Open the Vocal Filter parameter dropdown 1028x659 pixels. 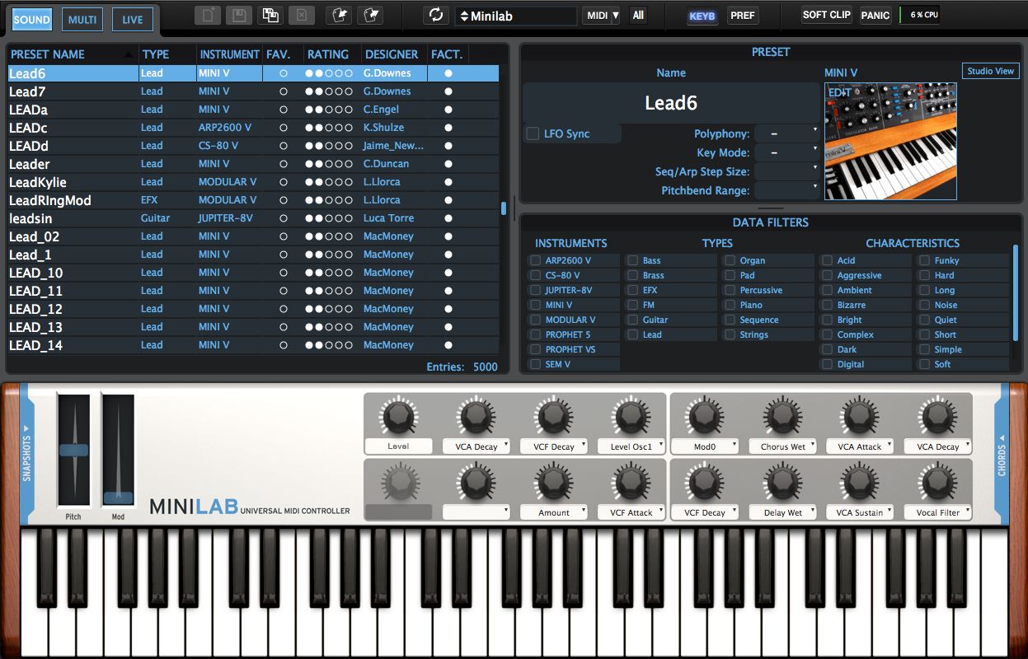coord(936,512)
